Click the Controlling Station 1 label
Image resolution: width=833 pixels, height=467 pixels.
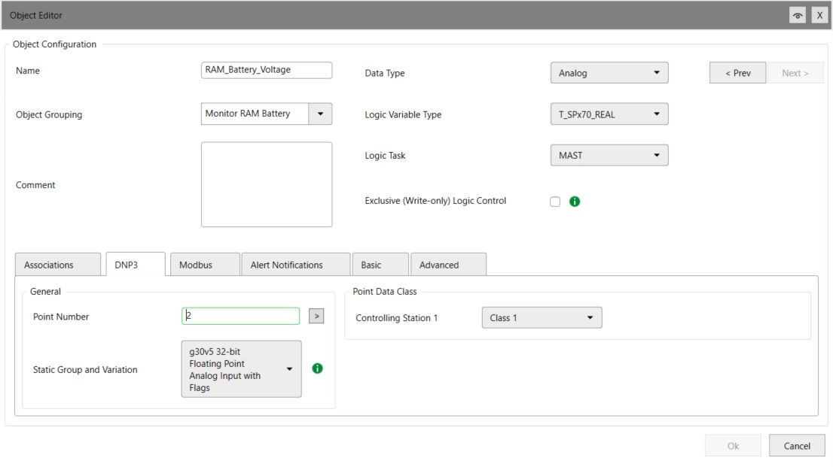click(x=396, y=318)
